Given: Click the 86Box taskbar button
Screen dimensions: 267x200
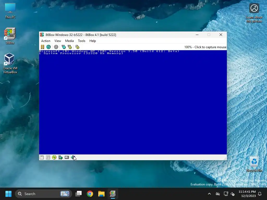Looking at the screenshot, I should [113, 194].
